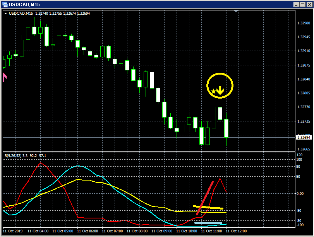Click the 0.00 indicator scale value
This screenshot has height=237, width=314.
point(300,194)
